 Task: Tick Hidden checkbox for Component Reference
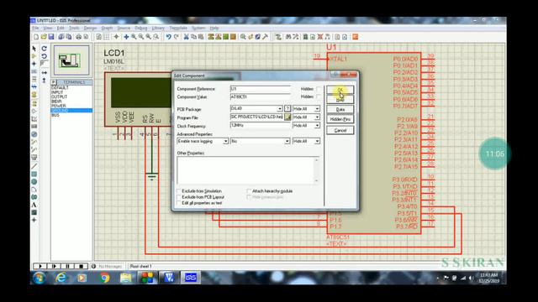pyautogui.click(x=319, y=89)
